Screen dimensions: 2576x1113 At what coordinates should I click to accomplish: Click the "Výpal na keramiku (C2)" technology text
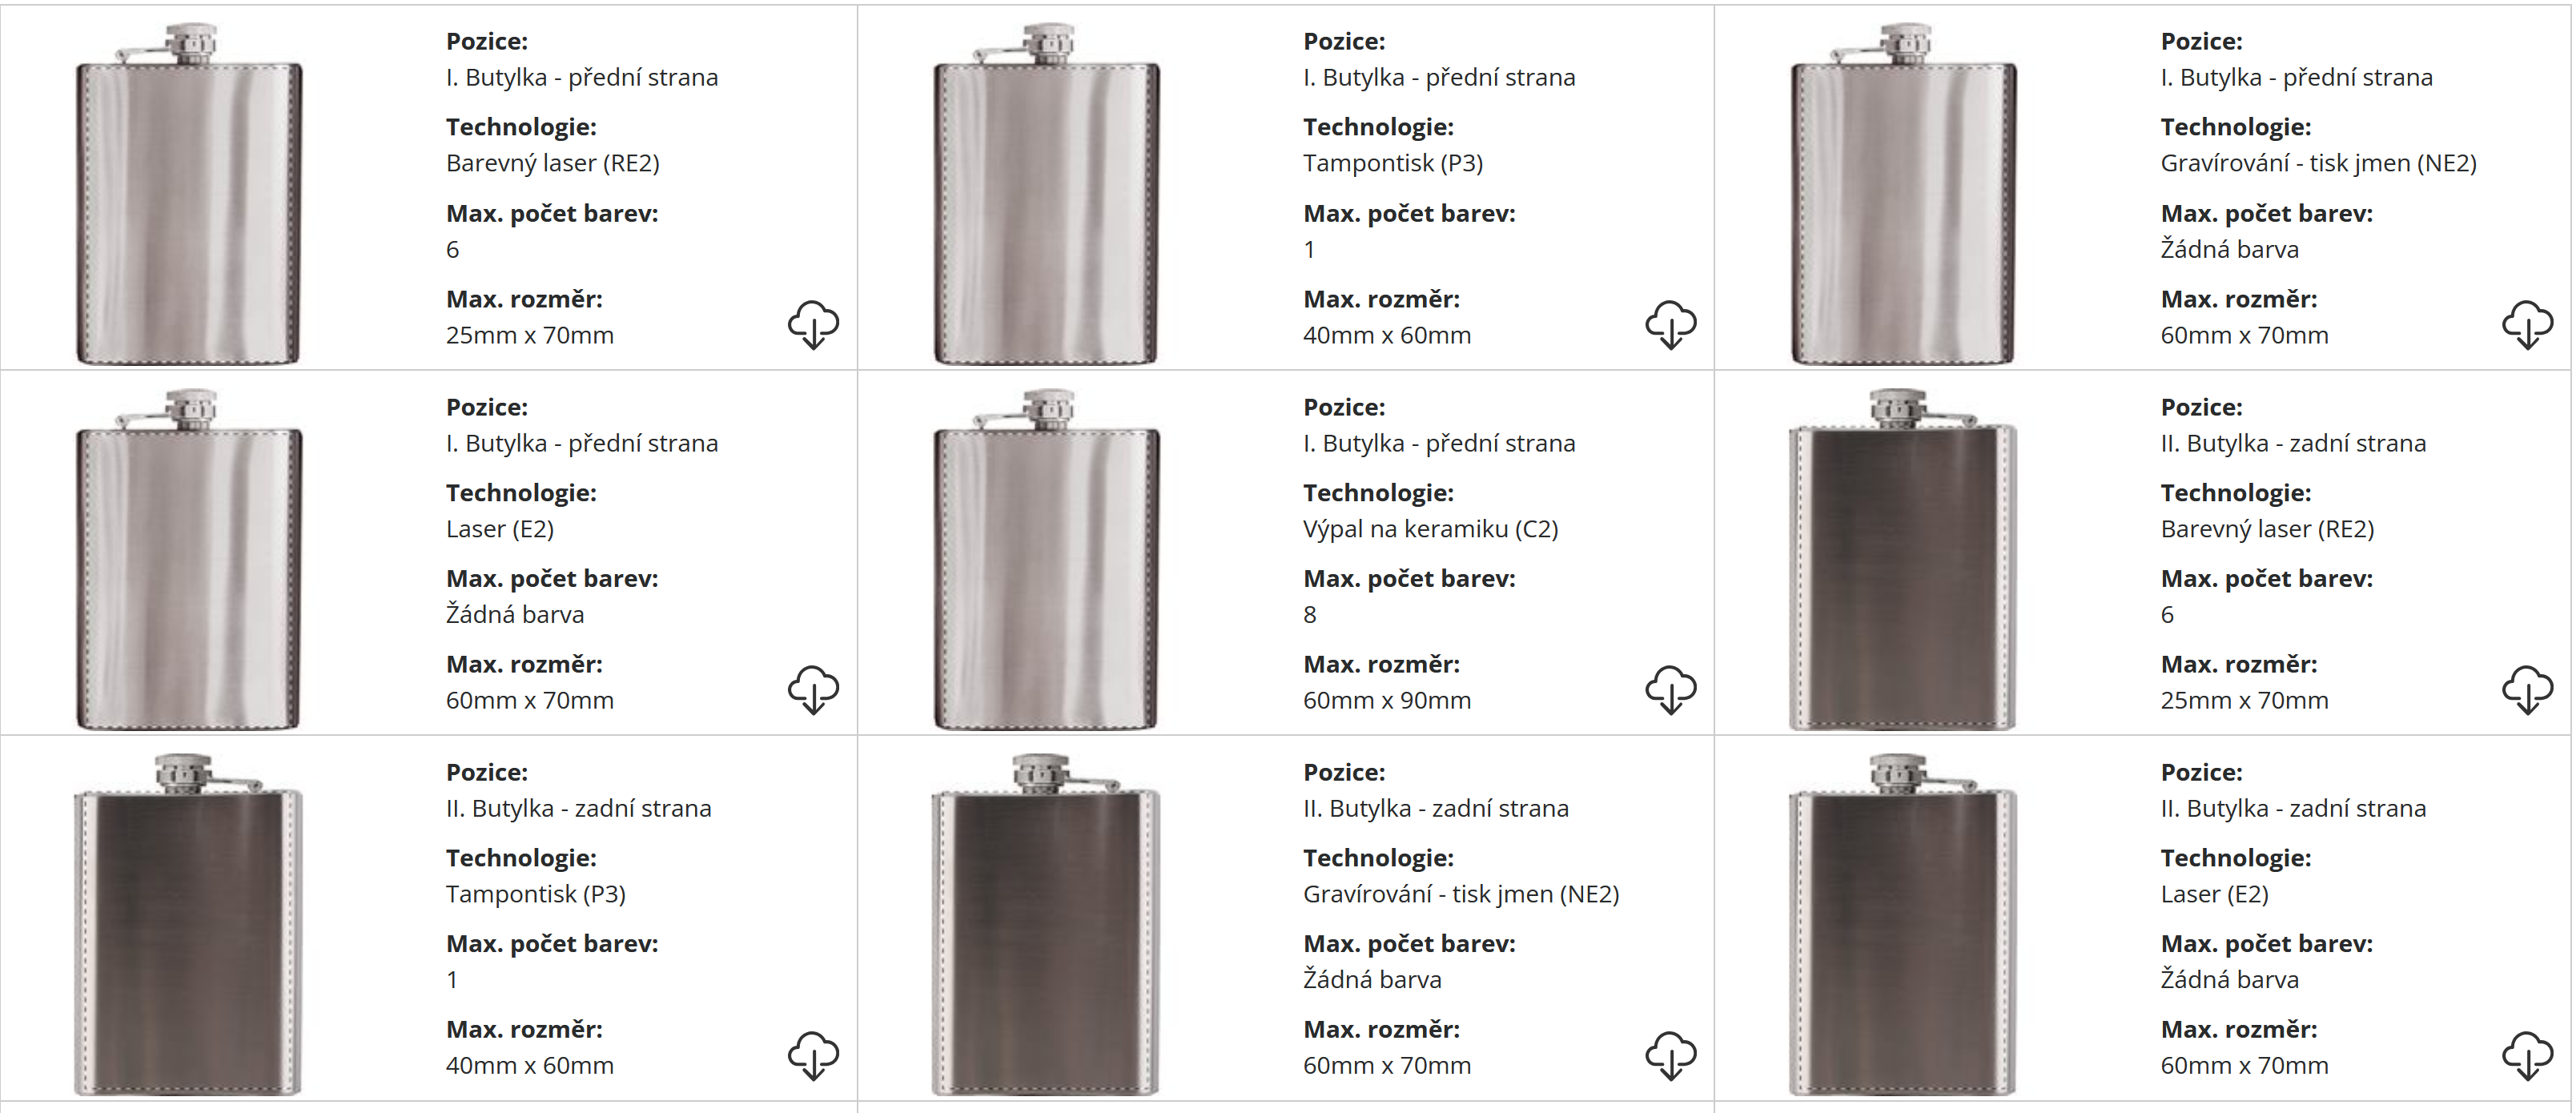pyautogui.click(x=1430, y=529)
